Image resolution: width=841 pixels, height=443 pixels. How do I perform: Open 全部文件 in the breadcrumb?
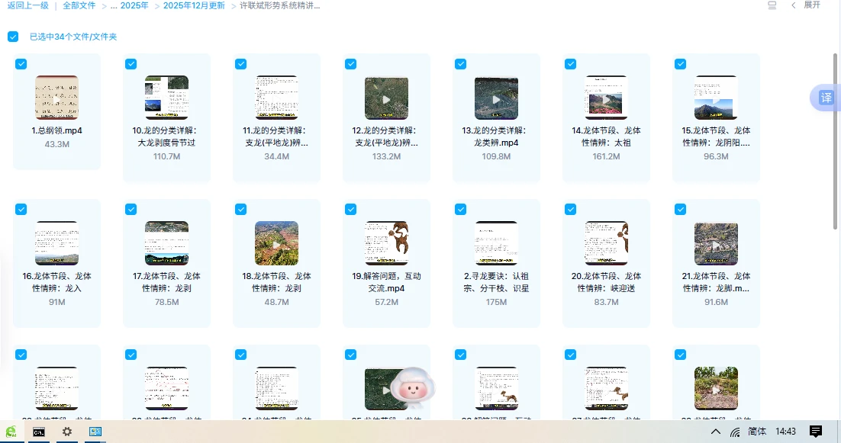[x=79, y=5]
